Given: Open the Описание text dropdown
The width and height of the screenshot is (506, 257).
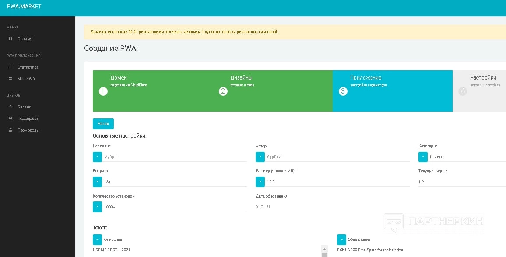Looking at the screenshot, I should [x=97, y=240].
